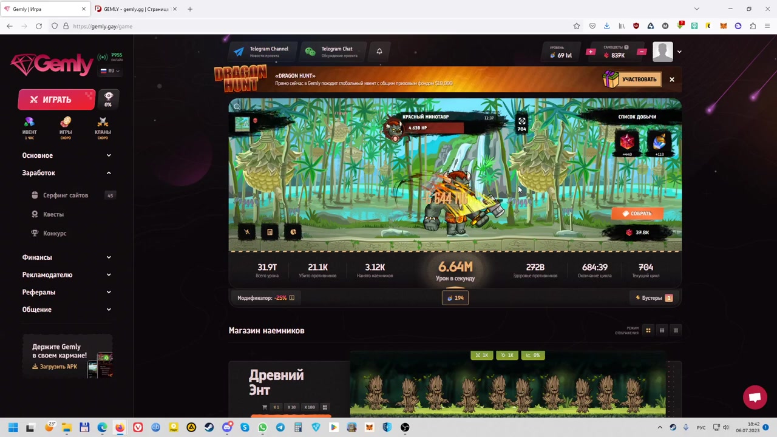Open the calculator icon in game panel

click(270, 232)
